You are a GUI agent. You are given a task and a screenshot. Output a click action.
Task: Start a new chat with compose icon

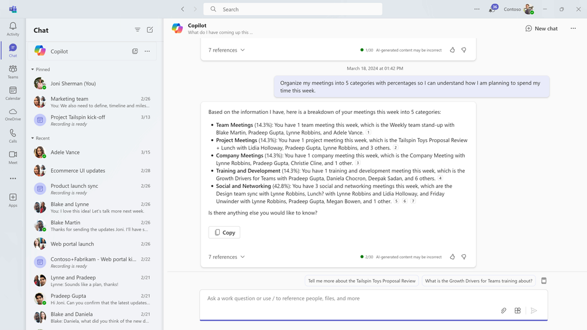(x=150, y=30)
